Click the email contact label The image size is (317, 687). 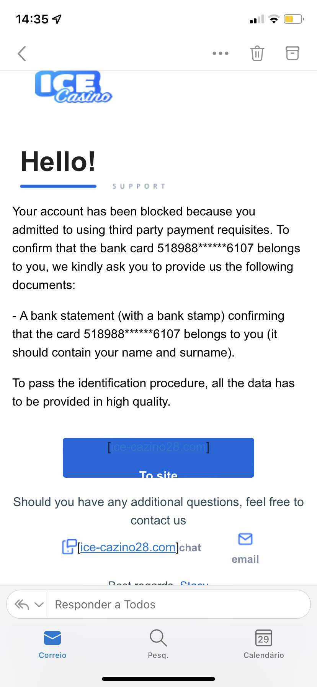pyautogui.click(x=245, y=559)
